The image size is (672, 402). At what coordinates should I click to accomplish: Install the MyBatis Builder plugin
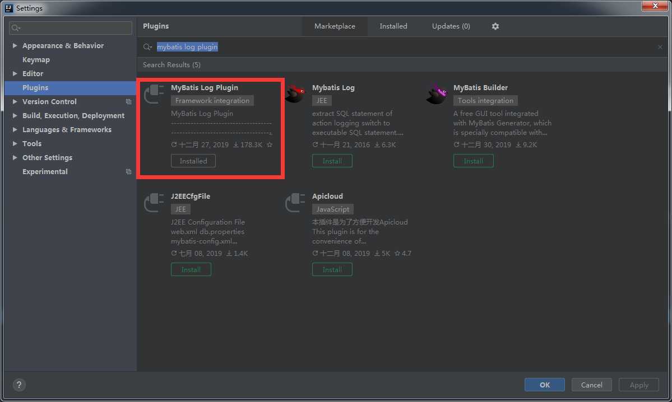pyautogui.click(x=474, y=161)
